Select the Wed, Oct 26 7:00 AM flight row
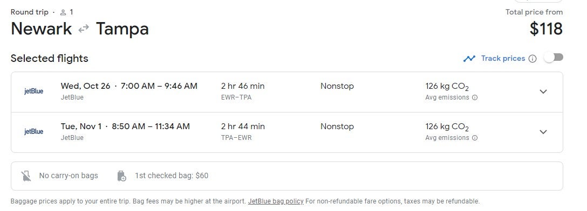The height and width of the screenshot is (211, 587). click(287, 92)
